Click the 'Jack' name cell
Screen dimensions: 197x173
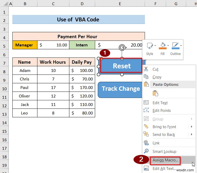pyautogui.click(x=25, y=105)
